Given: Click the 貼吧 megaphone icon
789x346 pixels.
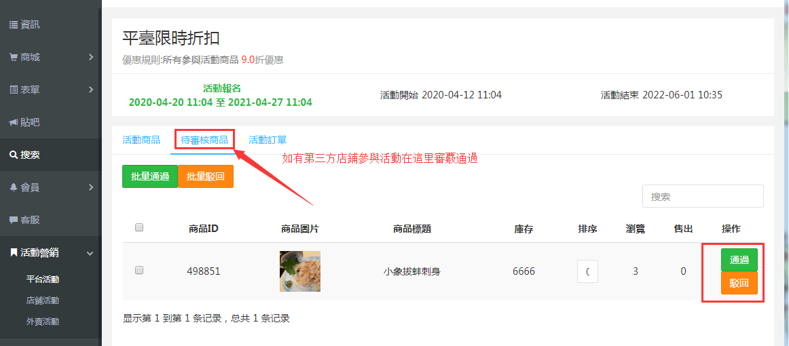Looking at the screenshot, I should 14,122.
